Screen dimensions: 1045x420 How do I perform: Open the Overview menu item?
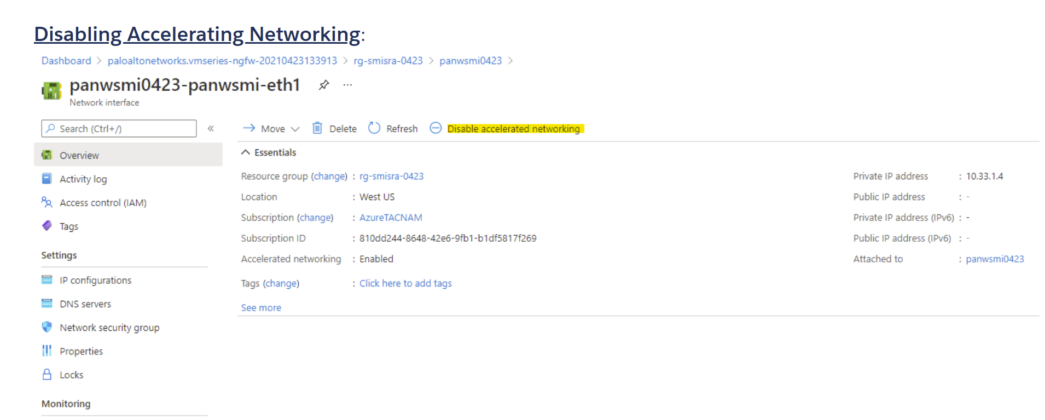129,155
